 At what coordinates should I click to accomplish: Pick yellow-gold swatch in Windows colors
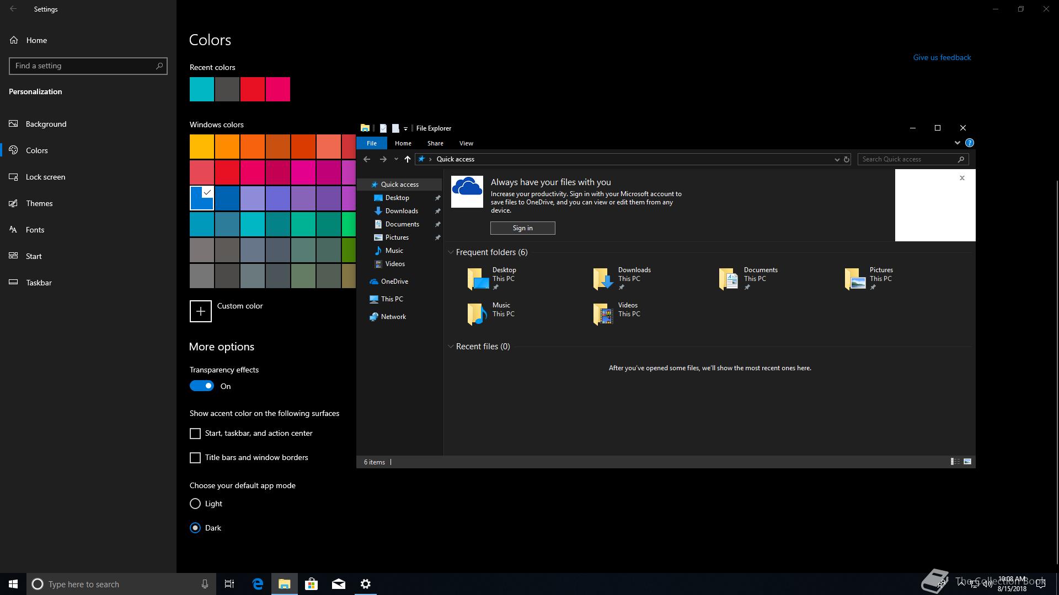click(x=202, y=147)
